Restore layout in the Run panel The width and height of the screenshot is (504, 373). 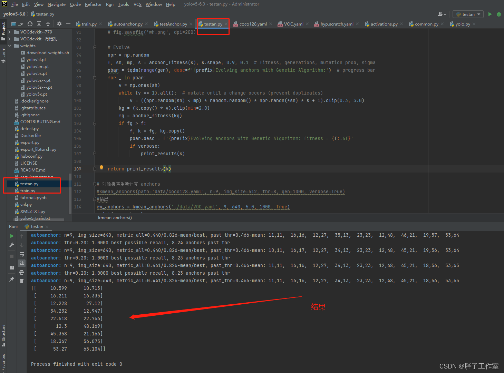point(12,267)
